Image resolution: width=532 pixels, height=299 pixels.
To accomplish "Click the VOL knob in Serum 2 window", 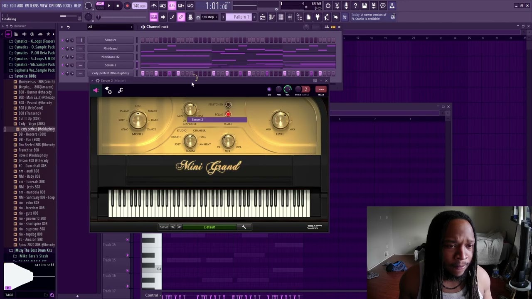I will pos(287,89).
